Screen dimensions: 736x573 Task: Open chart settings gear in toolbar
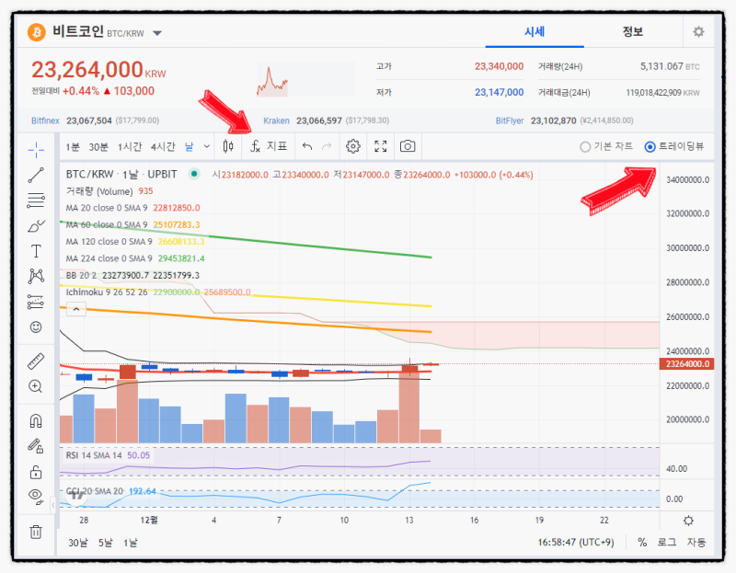(x=353, y=146)
